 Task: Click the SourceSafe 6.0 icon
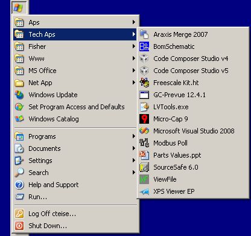click(x=144, y=167)
